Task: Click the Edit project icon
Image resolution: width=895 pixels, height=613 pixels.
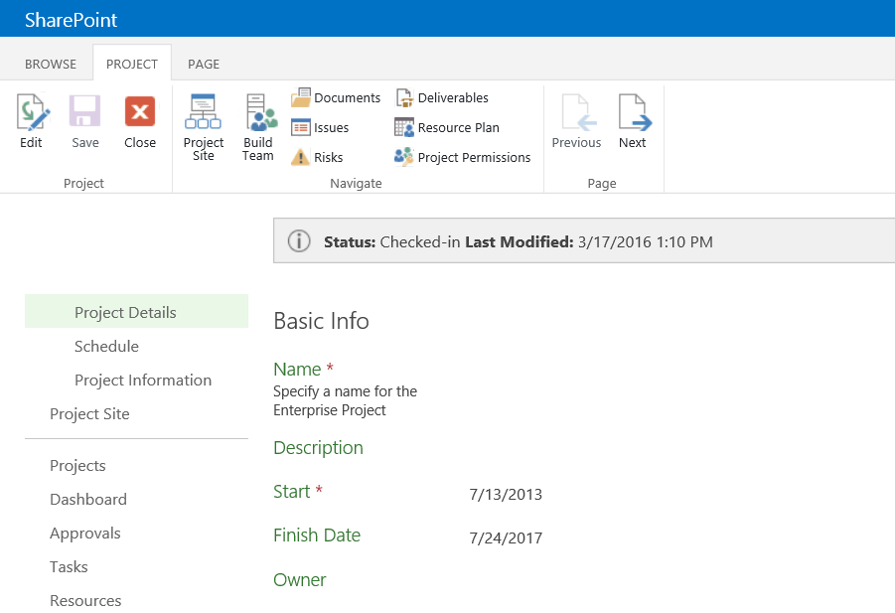Action: point(31,111)
